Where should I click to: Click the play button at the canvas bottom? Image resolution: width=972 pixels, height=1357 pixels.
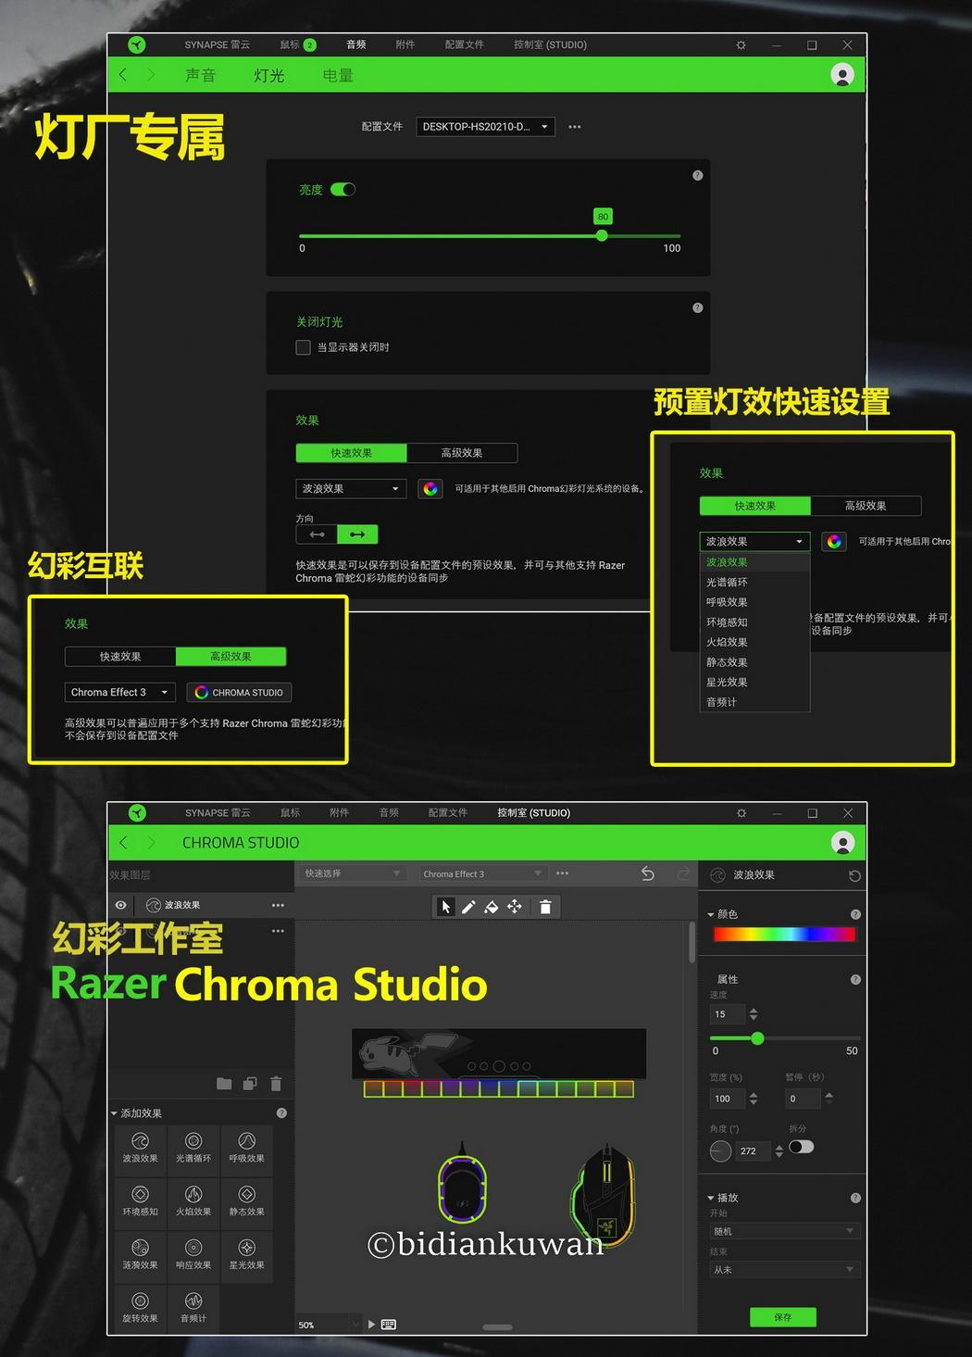point(371,1325)
